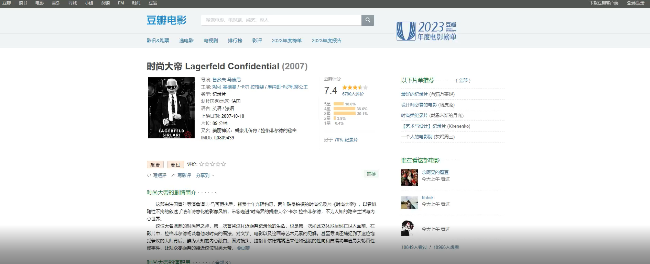Mark the film as 看过
Image resolution: width=650 pixels, height=264 pixels.
click(x=175, y=165)
